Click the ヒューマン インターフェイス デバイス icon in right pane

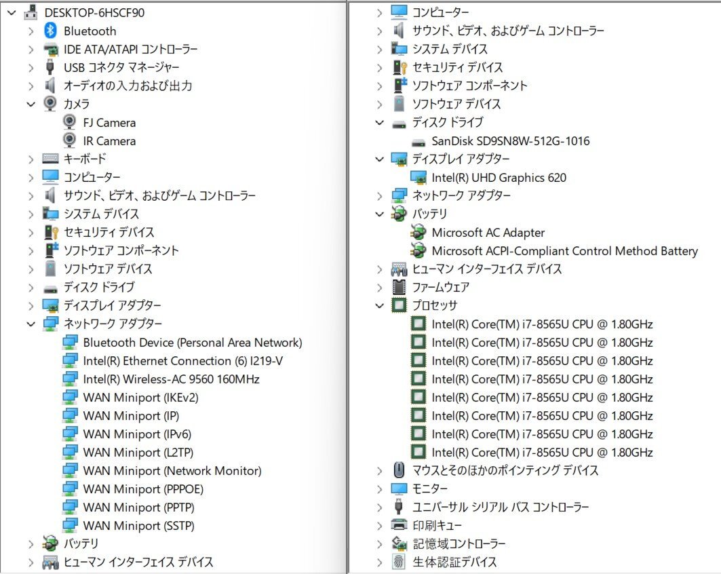(399, 269)
